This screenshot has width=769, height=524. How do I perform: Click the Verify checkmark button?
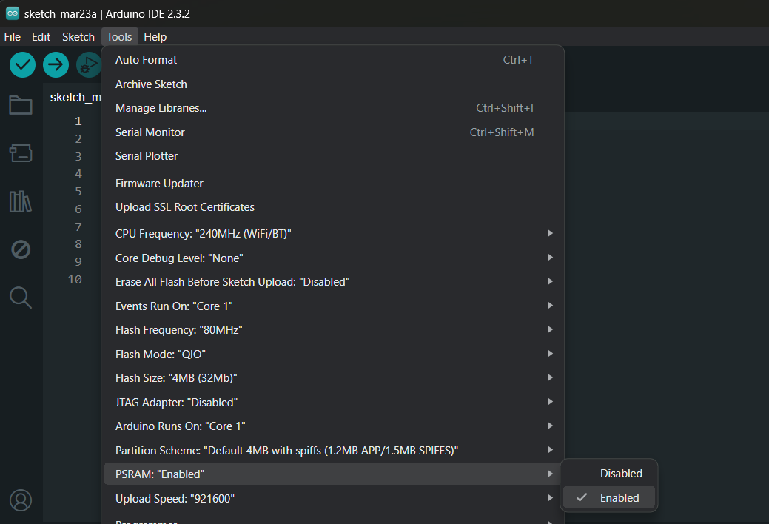point(22,64)
